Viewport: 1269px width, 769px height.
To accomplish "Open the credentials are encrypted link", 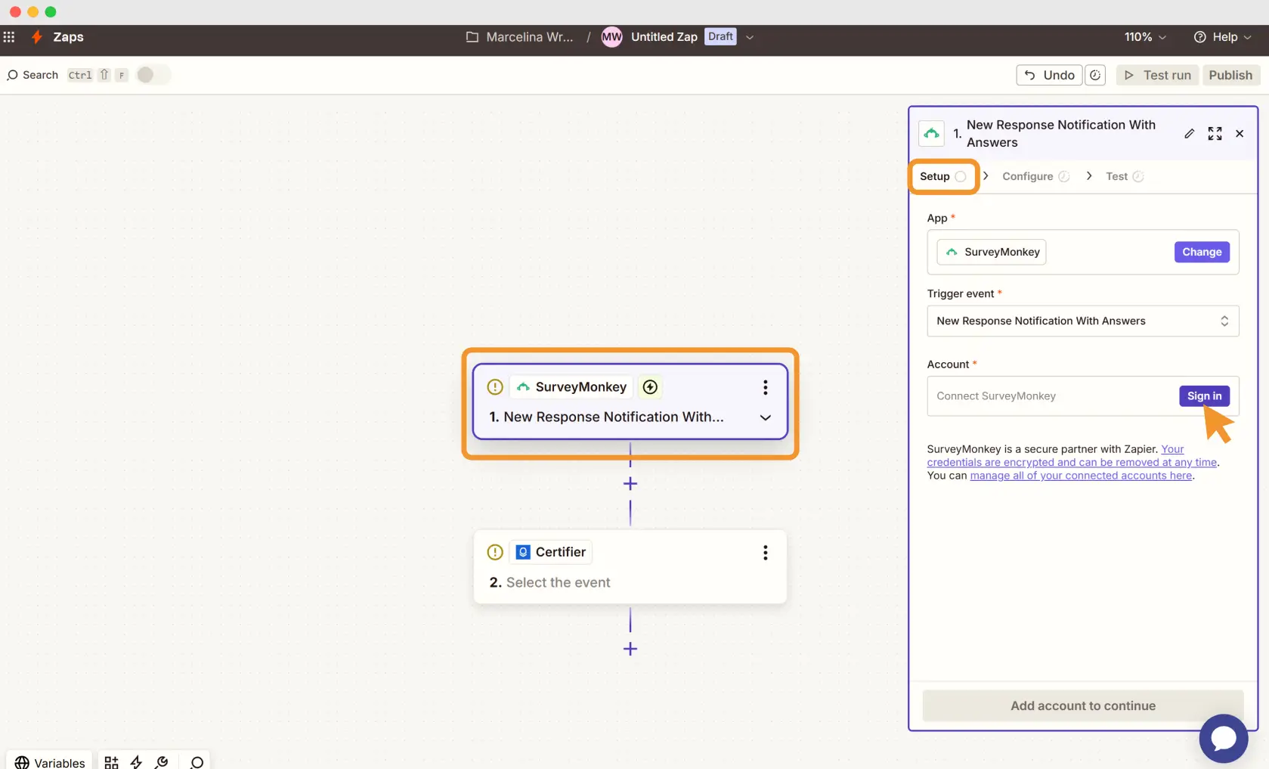I will tap(1071, 462).
